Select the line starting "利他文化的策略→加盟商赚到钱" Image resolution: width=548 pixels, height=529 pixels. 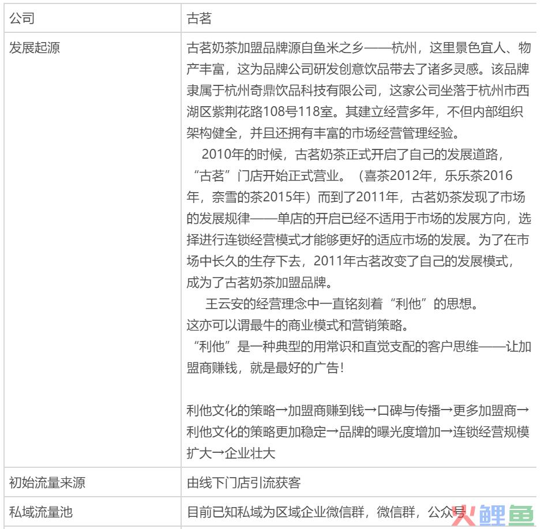click(x=358, y=410)
